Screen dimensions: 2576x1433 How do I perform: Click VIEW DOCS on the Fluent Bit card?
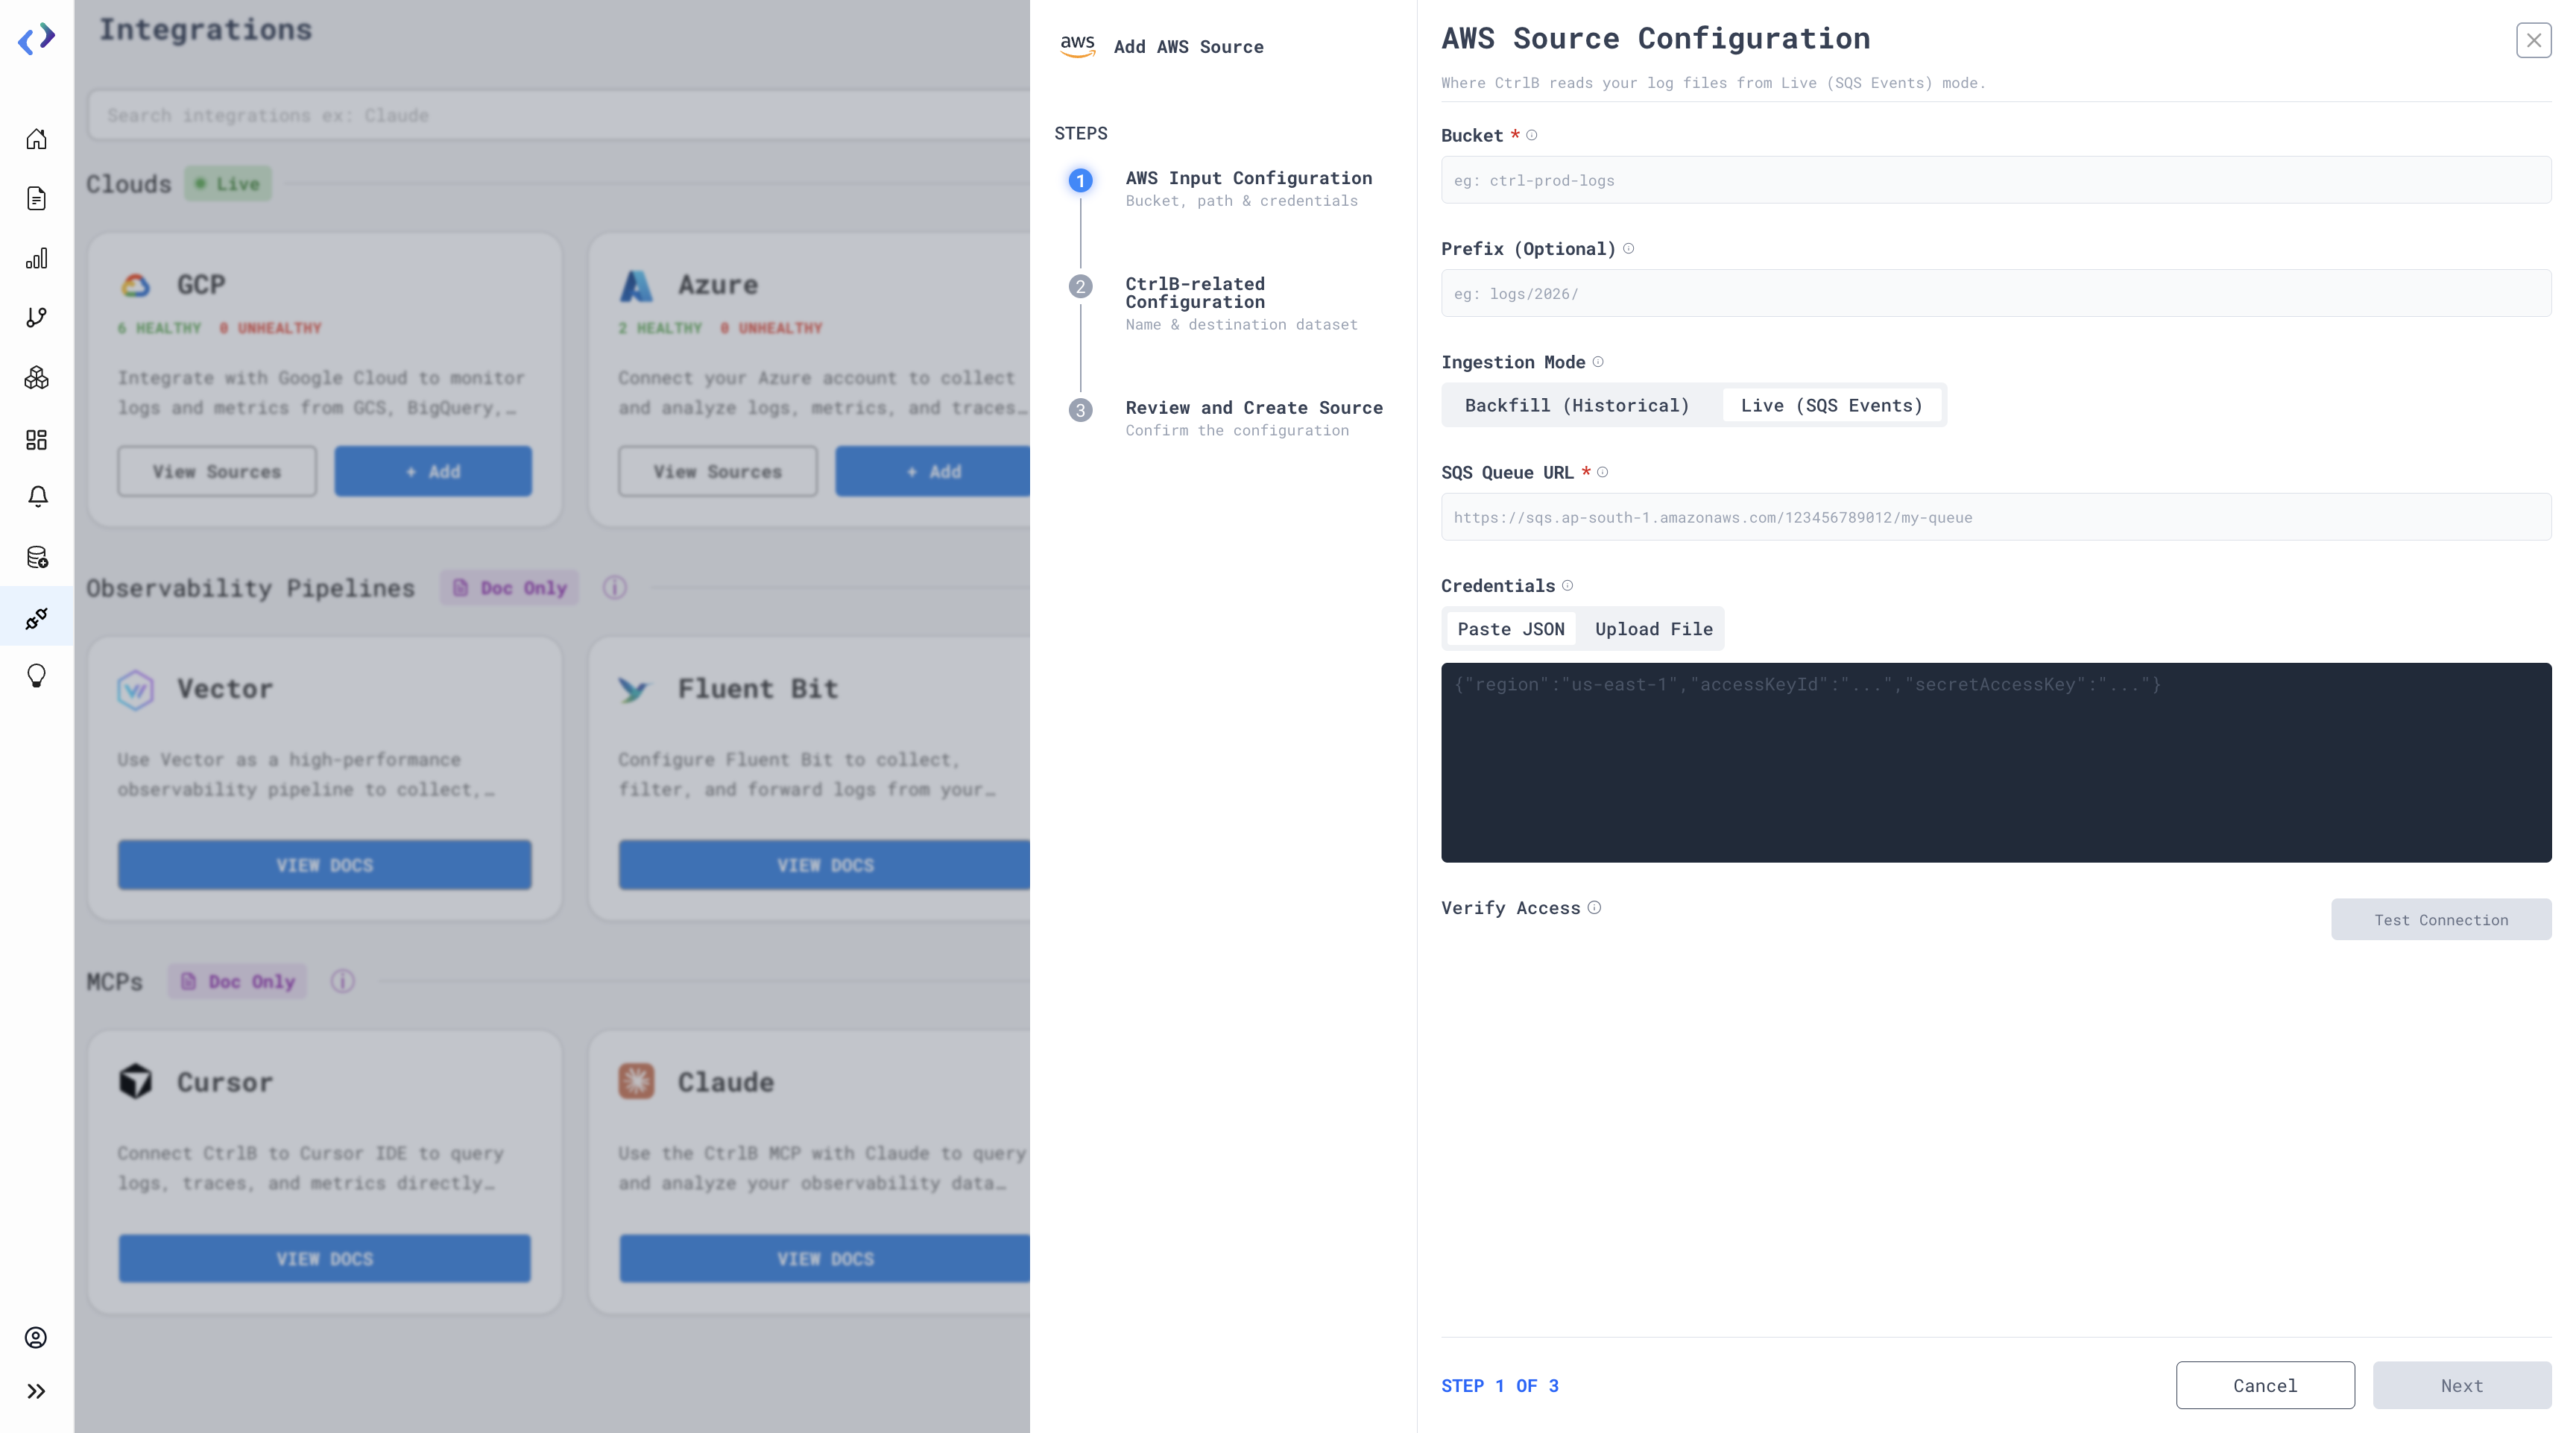point(825,865)
